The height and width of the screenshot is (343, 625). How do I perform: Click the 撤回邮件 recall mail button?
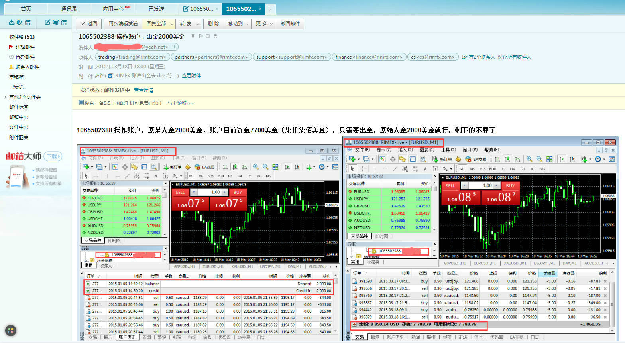click(290, 24)
